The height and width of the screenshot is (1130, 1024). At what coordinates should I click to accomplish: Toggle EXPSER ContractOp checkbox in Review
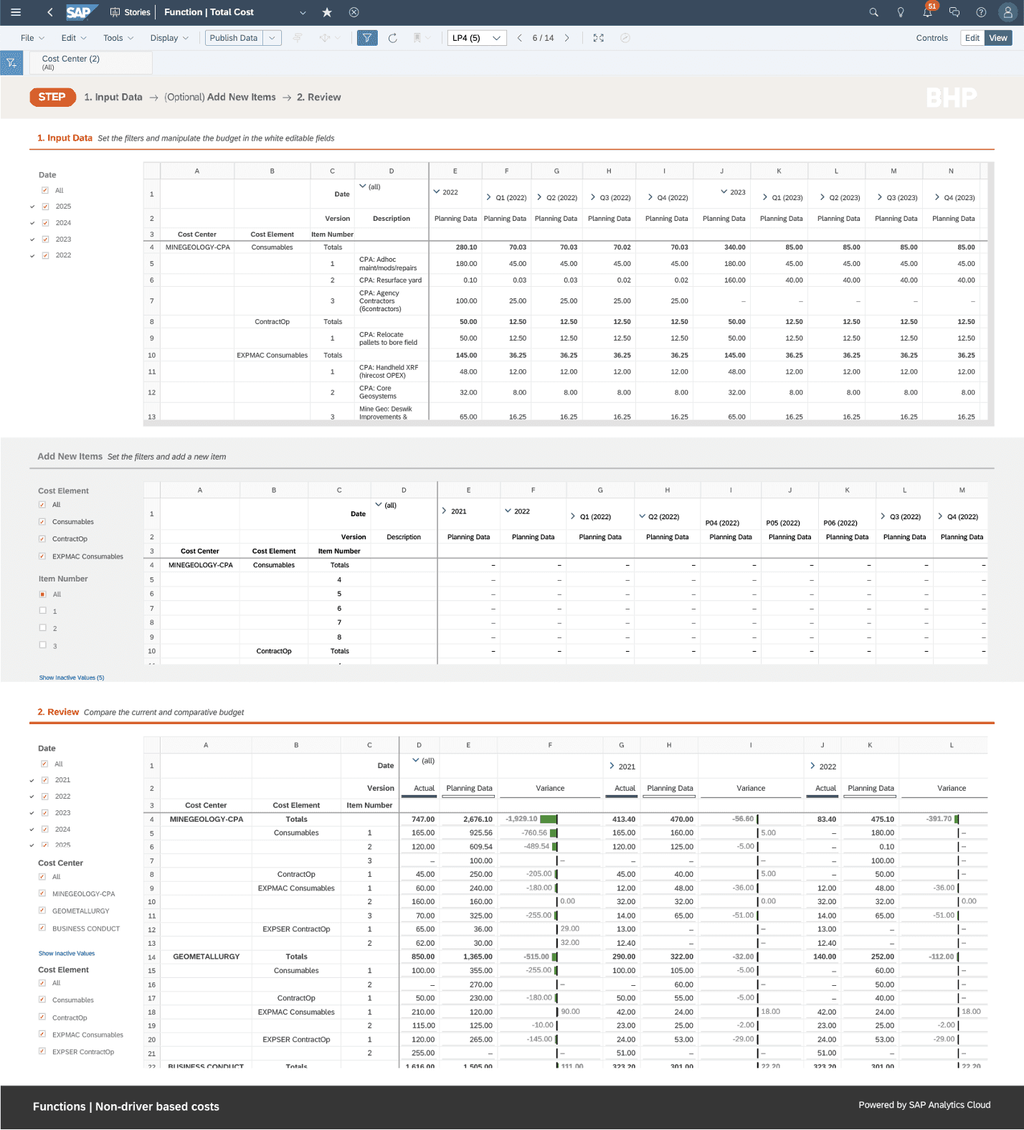click(x=42, y=1052)
